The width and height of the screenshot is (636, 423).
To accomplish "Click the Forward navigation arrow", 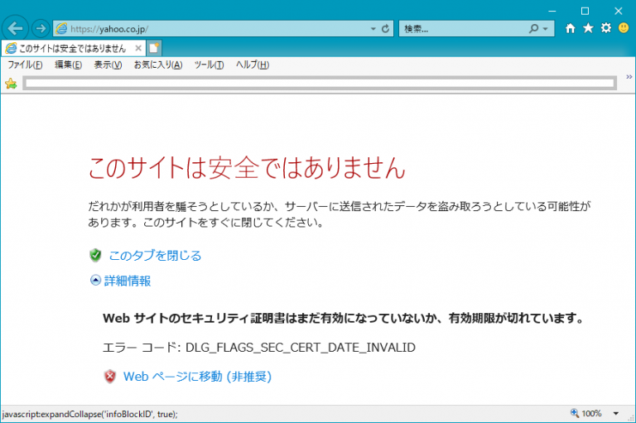I will [40, 28].
